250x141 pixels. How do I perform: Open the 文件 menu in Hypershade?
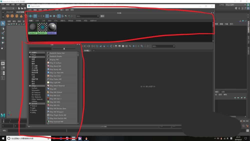coord(30,10)
